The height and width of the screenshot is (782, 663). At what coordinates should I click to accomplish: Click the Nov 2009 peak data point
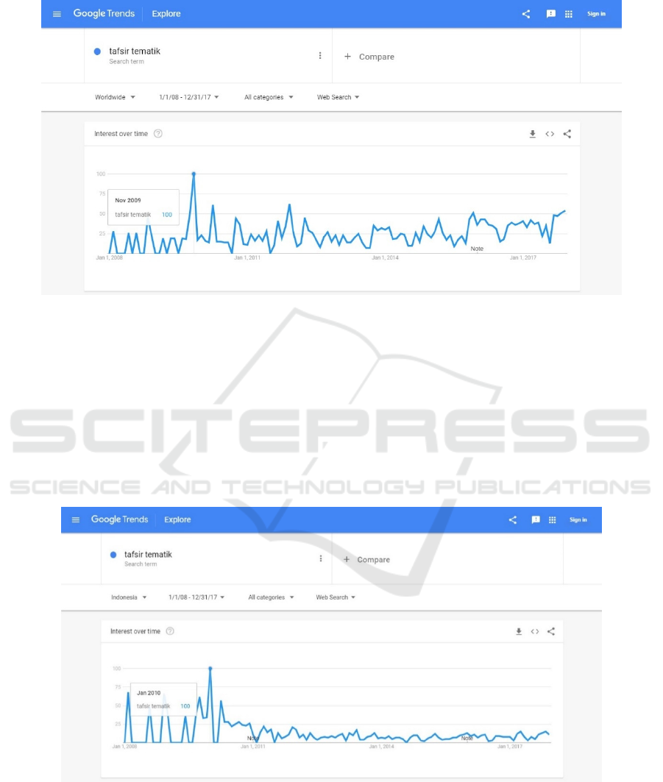click(194, 174)
